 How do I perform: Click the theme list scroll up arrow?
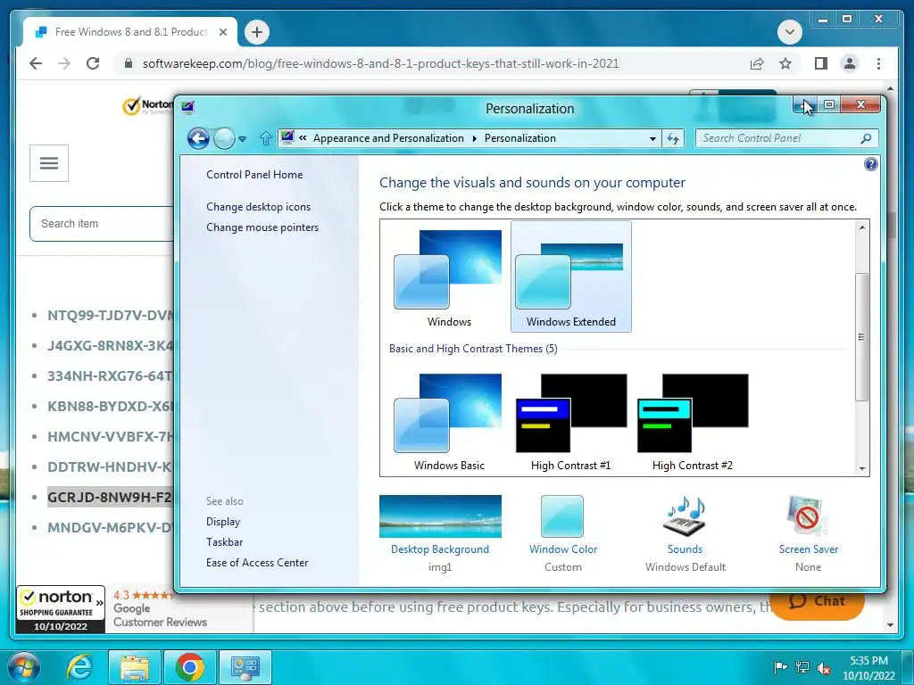click(862, 227)
